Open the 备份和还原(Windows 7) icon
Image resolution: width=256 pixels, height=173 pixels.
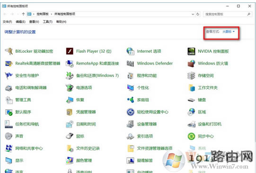(x=70, y=75)
